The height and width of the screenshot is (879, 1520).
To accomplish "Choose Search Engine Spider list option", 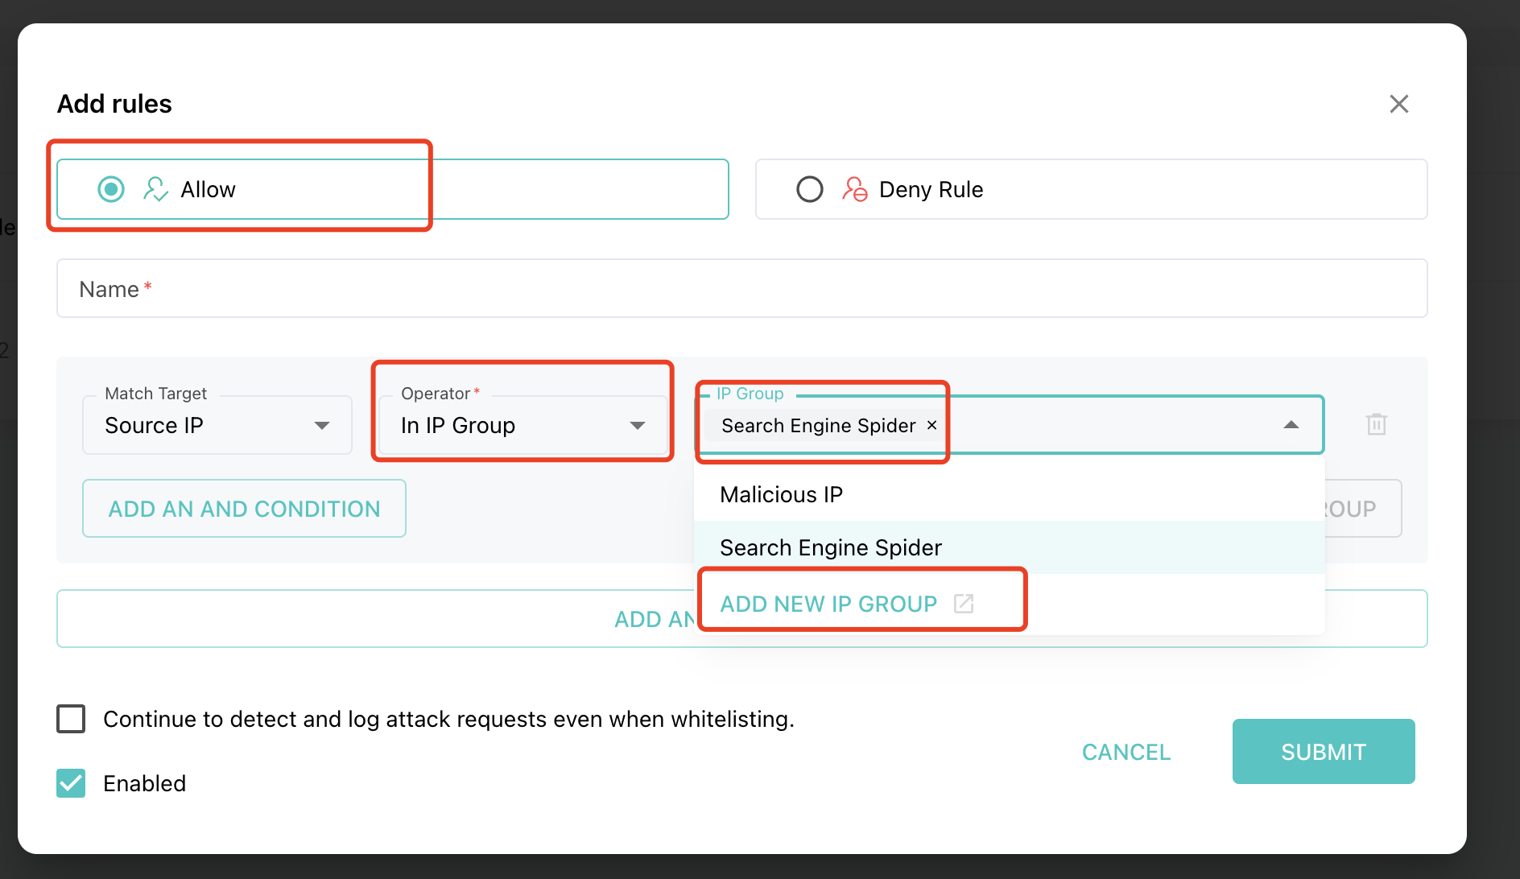I will coord(1010,547).
